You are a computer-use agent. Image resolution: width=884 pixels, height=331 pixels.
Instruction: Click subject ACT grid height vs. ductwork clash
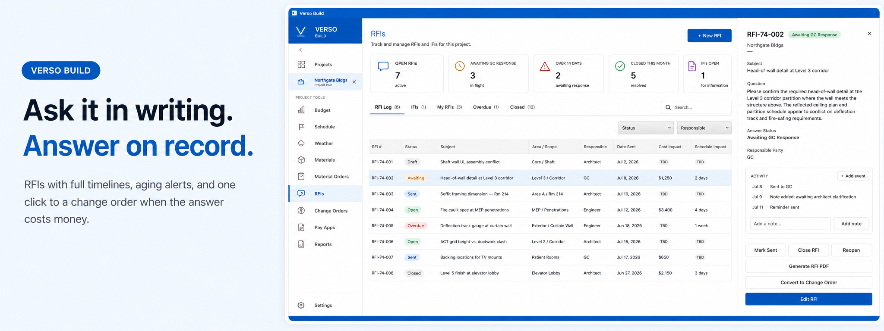point(473,242)
